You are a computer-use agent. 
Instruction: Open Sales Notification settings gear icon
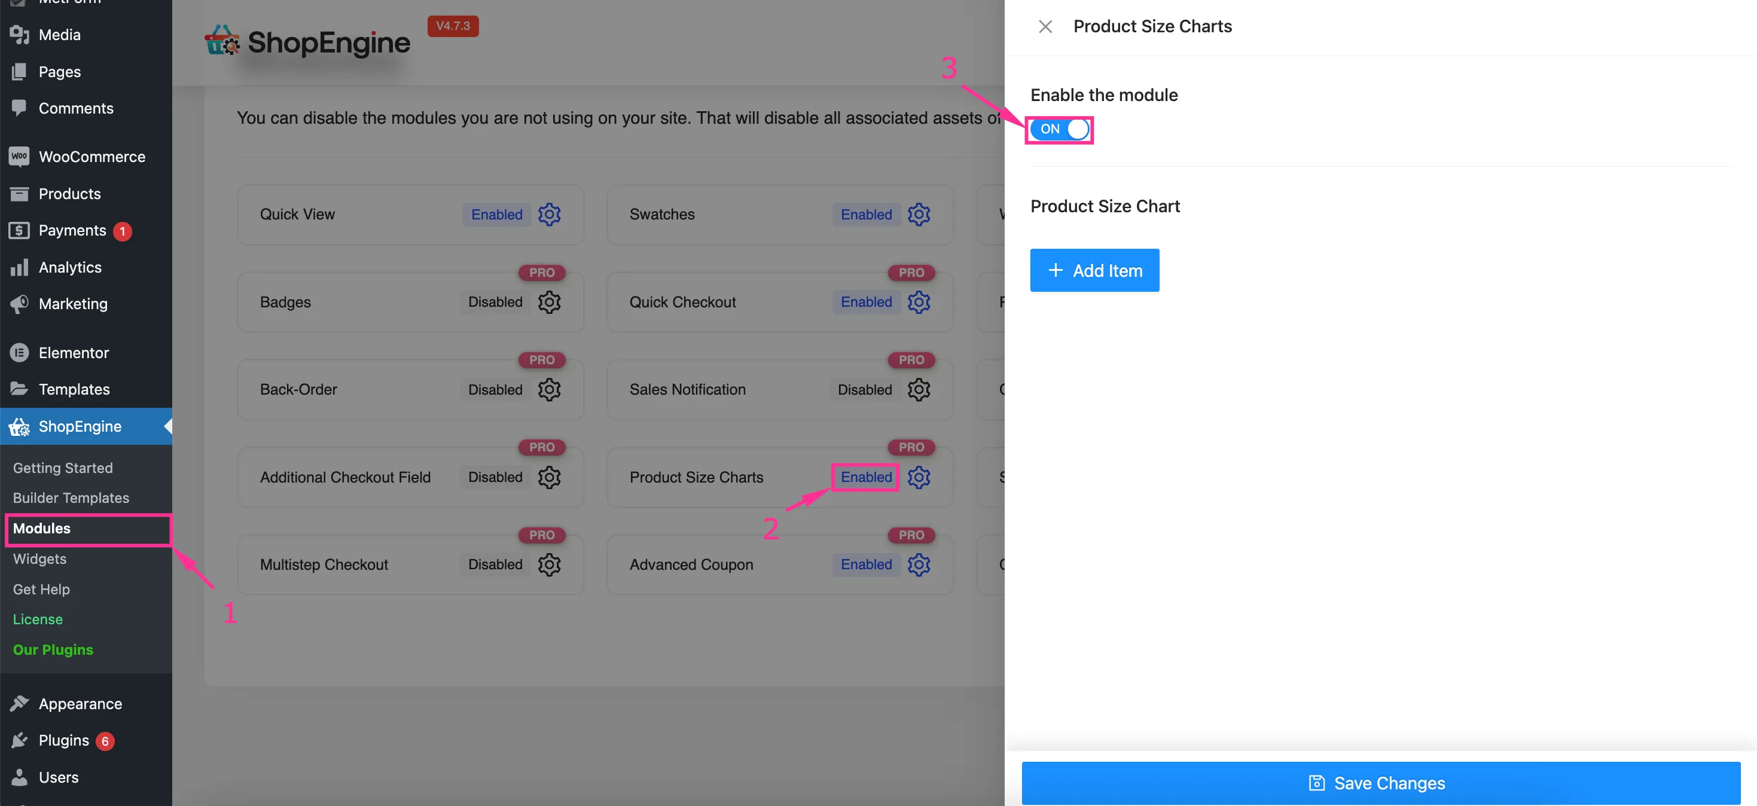919,389
